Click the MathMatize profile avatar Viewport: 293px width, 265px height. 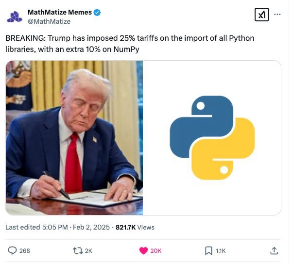(x=15, y=17)
